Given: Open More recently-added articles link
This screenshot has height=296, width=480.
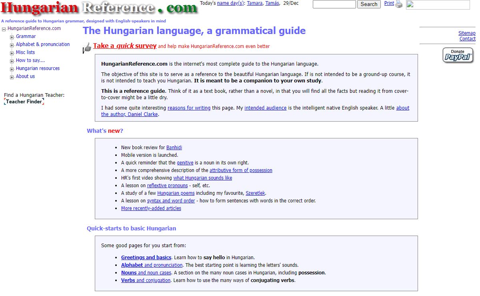Looking at the screenshot, I should point(151,208).
